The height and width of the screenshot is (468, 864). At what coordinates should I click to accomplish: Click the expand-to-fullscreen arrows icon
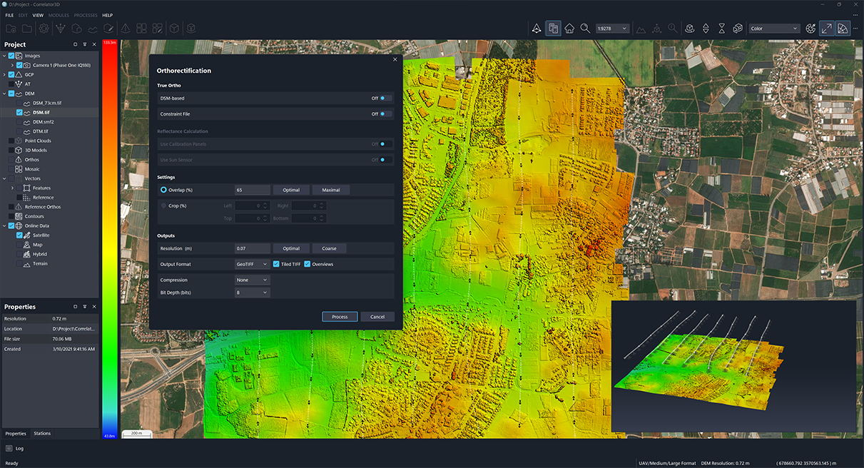click(825, 28)
